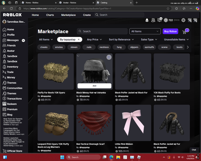
Task: Click the browser address bar
Action: tap(94, 8)
